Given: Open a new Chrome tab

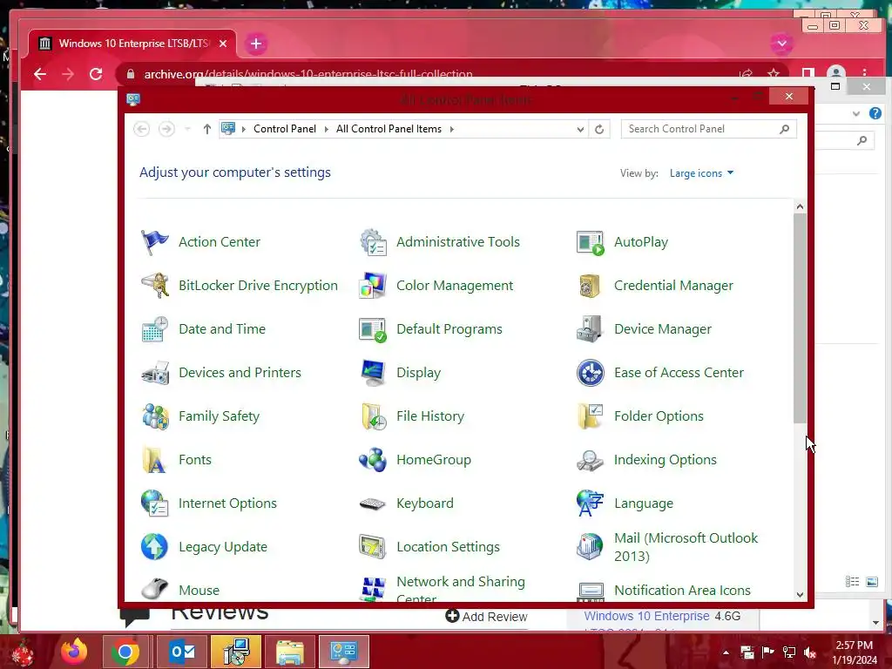Looking at the screenshot, I should [256, 44].
